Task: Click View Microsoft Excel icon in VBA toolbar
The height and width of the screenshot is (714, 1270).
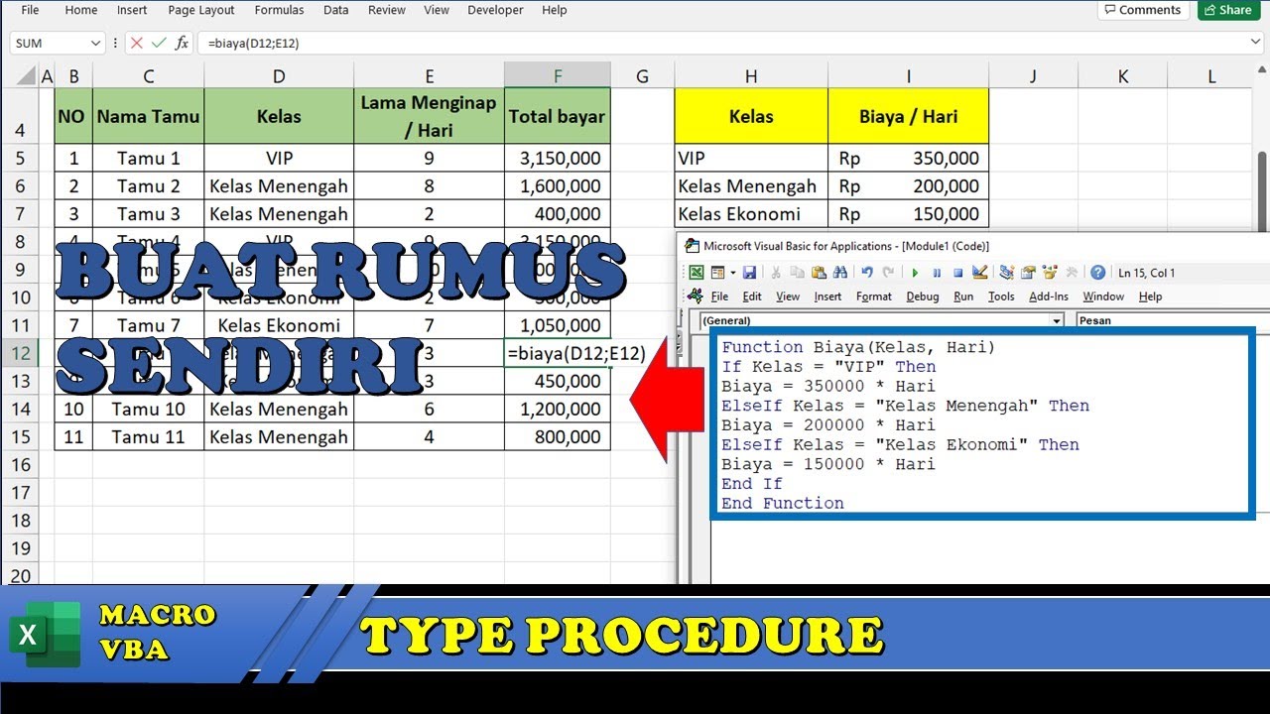Action: click(x=697, y=273)
